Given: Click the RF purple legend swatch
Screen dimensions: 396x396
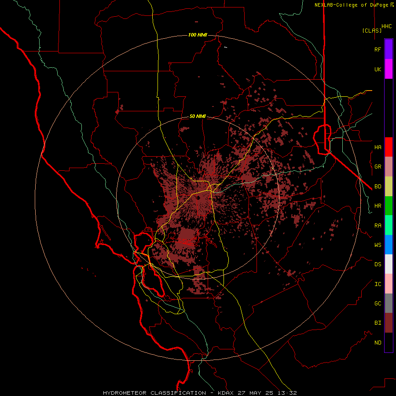Looking at the screenshot, I should pyautogui.click(x=389, y=49).
